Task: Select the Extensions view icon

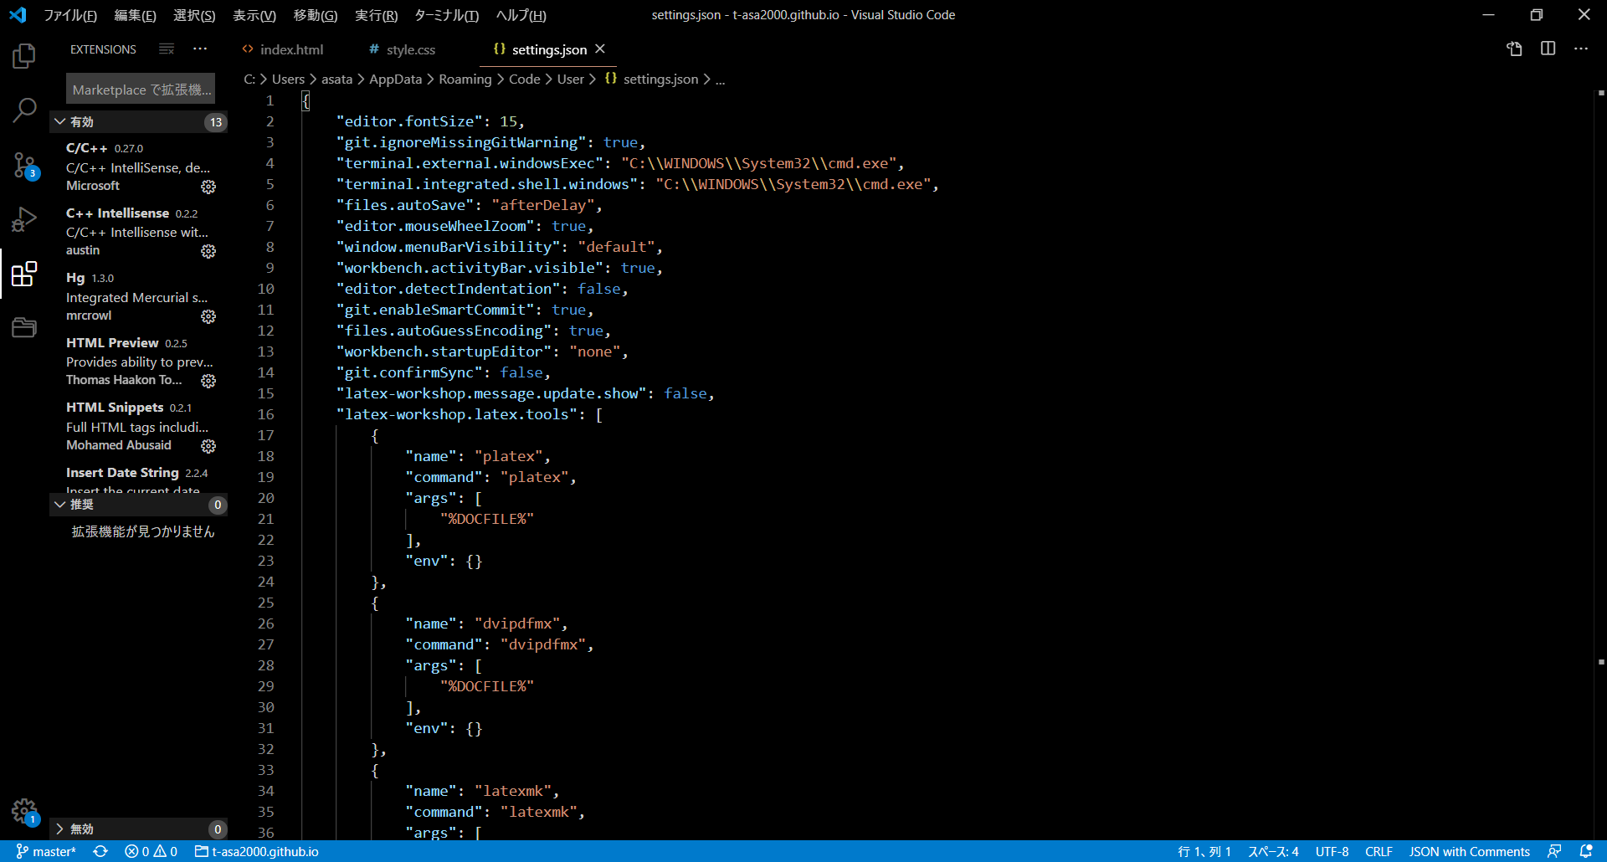Action: 24,274
